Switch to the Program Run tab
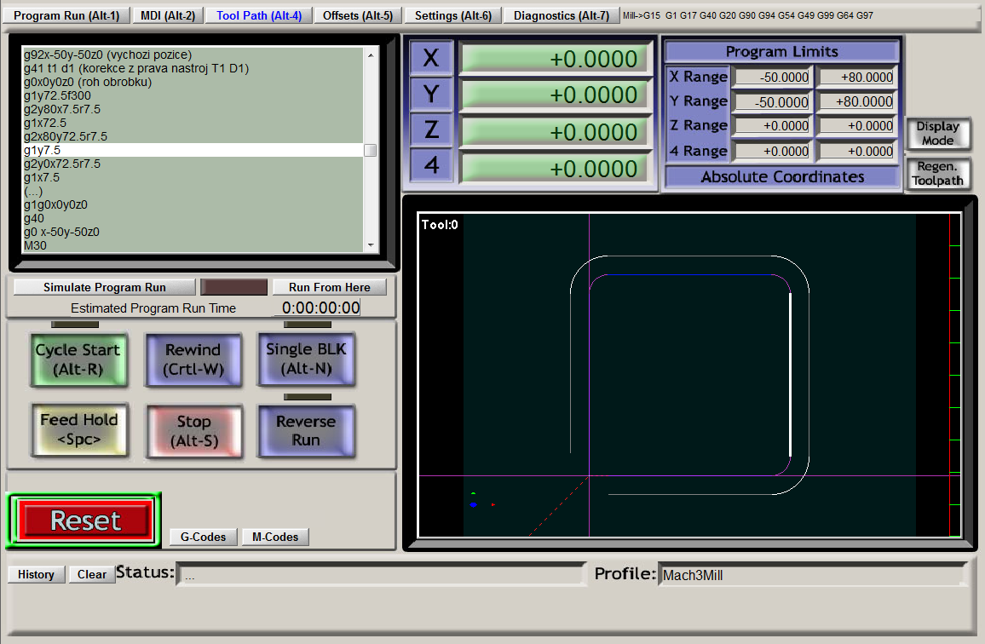This screenshot has width=985, height=644. (66, 15)
